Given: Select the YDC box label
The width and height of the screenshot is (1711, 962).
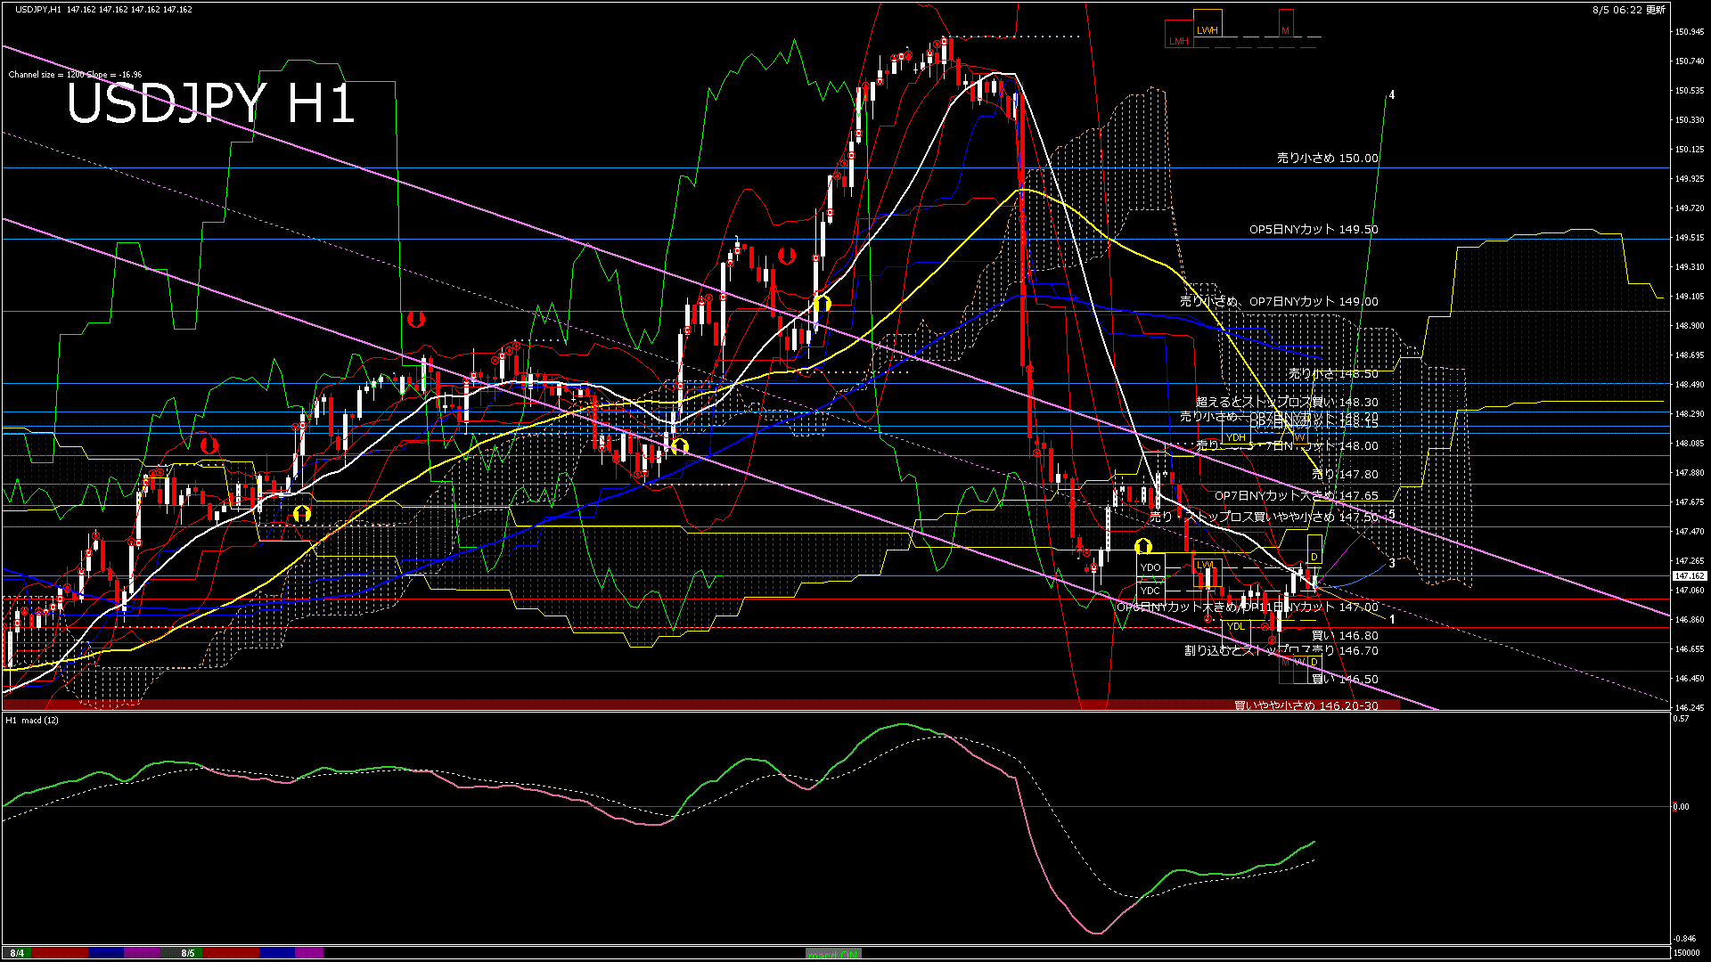Looking at the screenshot, I should 1150,591.
